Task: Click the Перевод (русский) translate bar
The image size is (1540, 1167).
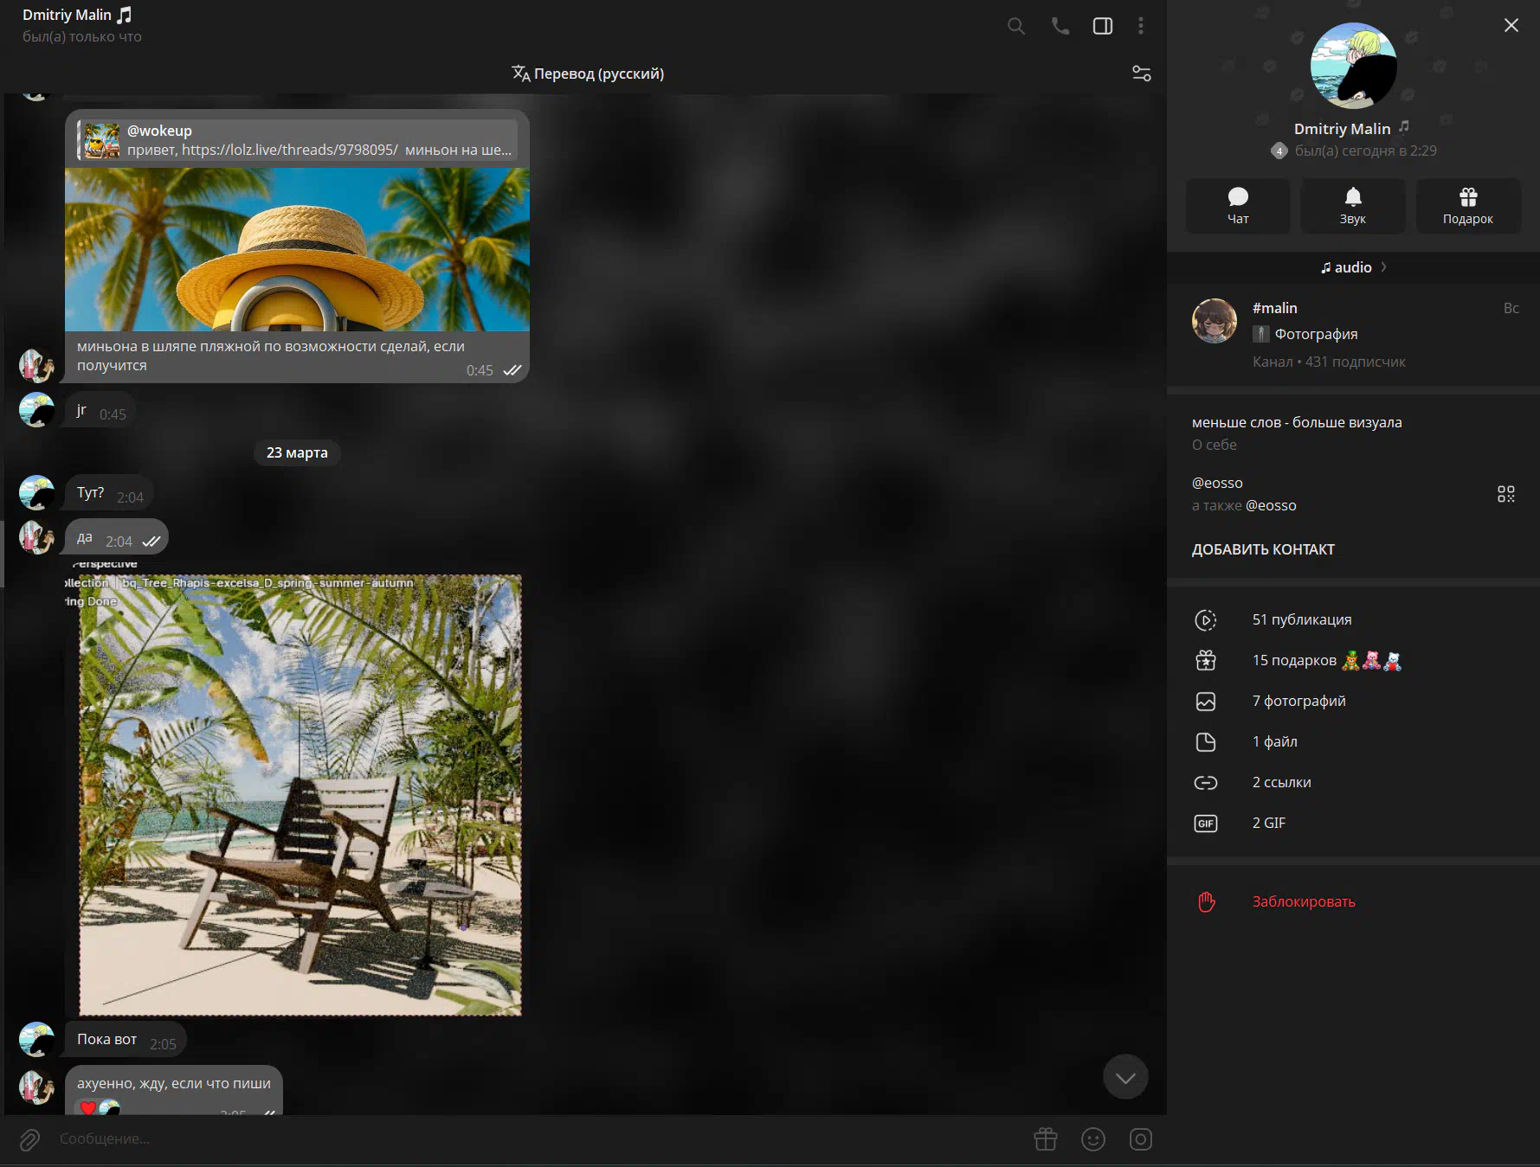Action: click(588, 74)
